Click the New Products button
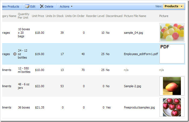189x122 pixels. click(10, 6)
